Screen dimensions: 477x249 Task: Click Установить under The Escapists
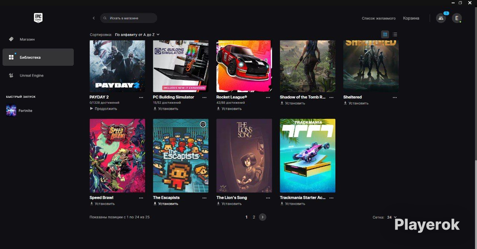point(166,204)
